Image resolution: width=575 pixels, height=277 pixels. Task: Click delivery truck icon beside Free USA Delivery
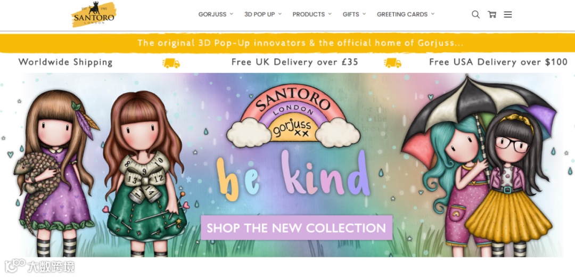pyautogui.click(x=392, y=63)
